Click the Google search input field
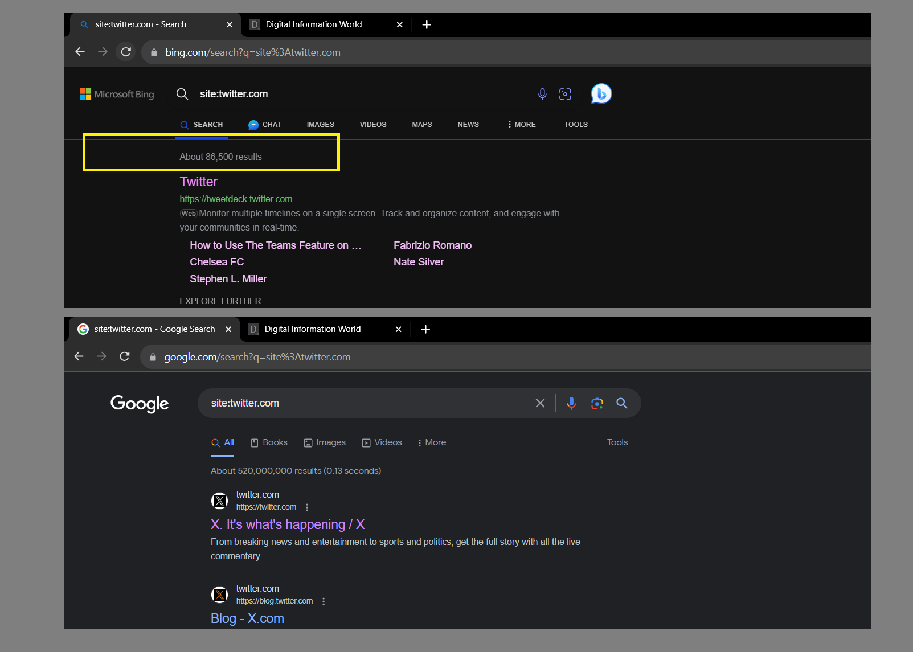913x652 pixels. (370, 403)
